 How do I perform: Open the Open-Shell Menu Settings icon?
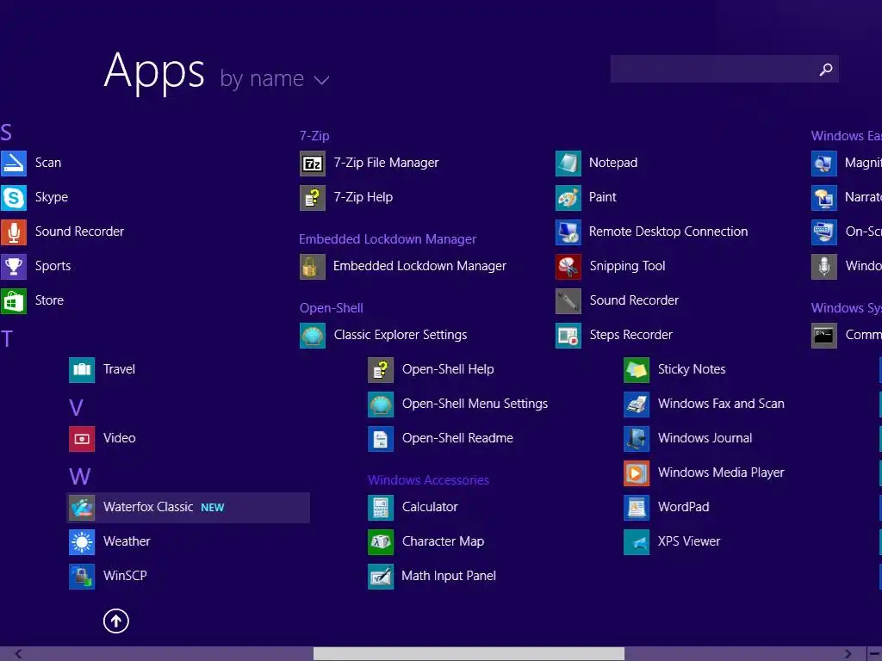[x=380, y=404]
